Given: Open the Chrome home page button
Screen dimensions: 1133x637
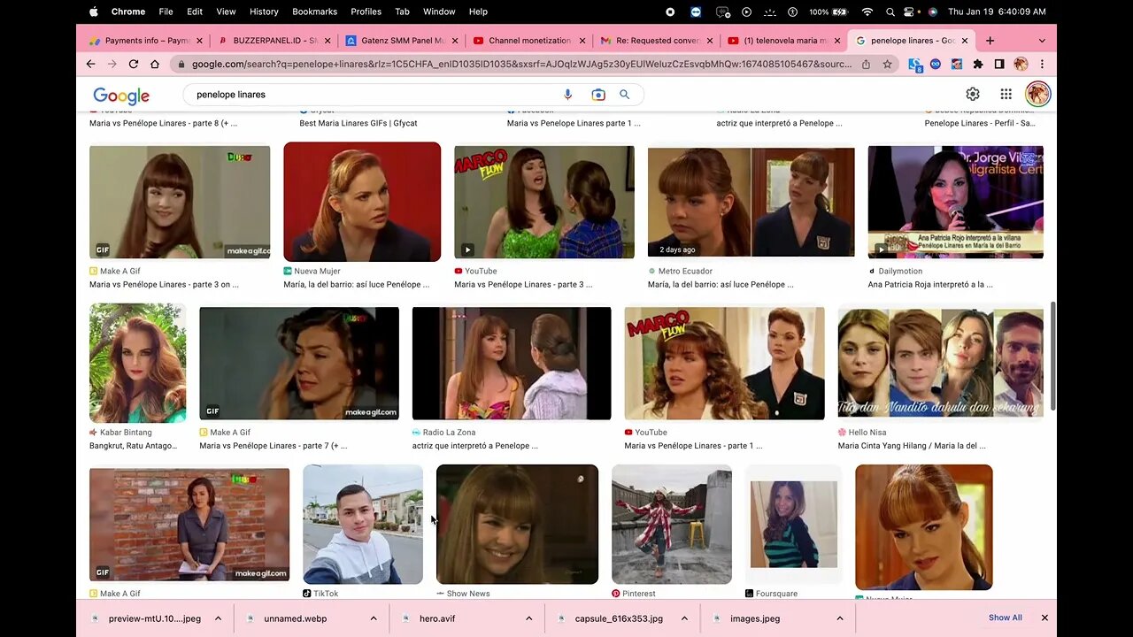Looking at the screenshot, I should (x=155, y=65).
